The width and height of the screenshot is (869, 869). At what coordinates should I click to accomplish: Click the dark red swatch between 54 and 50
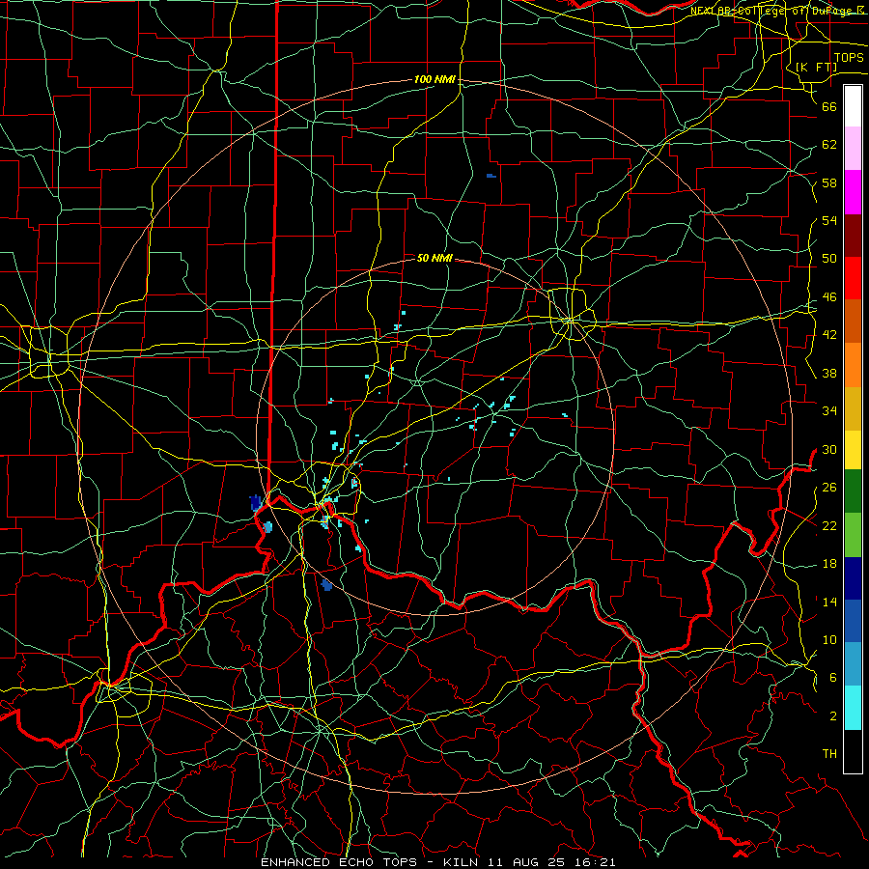853,236
